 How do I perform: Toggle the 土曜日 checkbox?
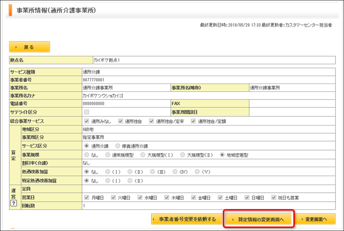(x=220, y=198)
